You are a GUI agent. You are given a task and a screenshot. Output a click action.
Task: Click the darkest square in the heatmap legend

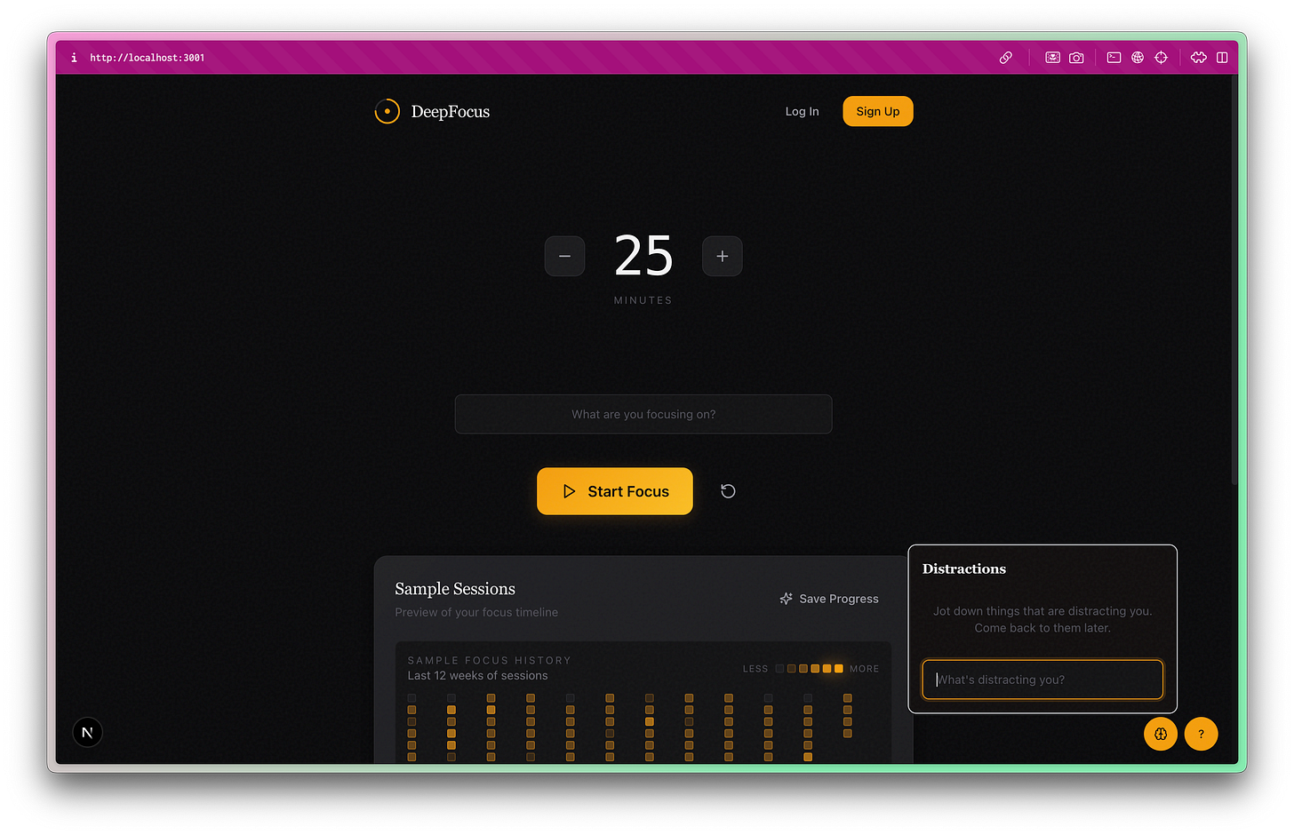point(779,668)
